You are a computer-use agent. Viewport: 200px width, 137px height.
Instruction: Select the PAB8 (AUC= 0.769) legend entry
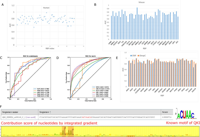pyautogui.click(x=41, y=96)
